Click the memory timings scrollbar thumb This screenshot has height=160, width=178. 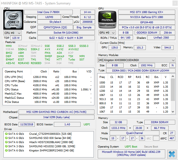[x=173, y=90]
